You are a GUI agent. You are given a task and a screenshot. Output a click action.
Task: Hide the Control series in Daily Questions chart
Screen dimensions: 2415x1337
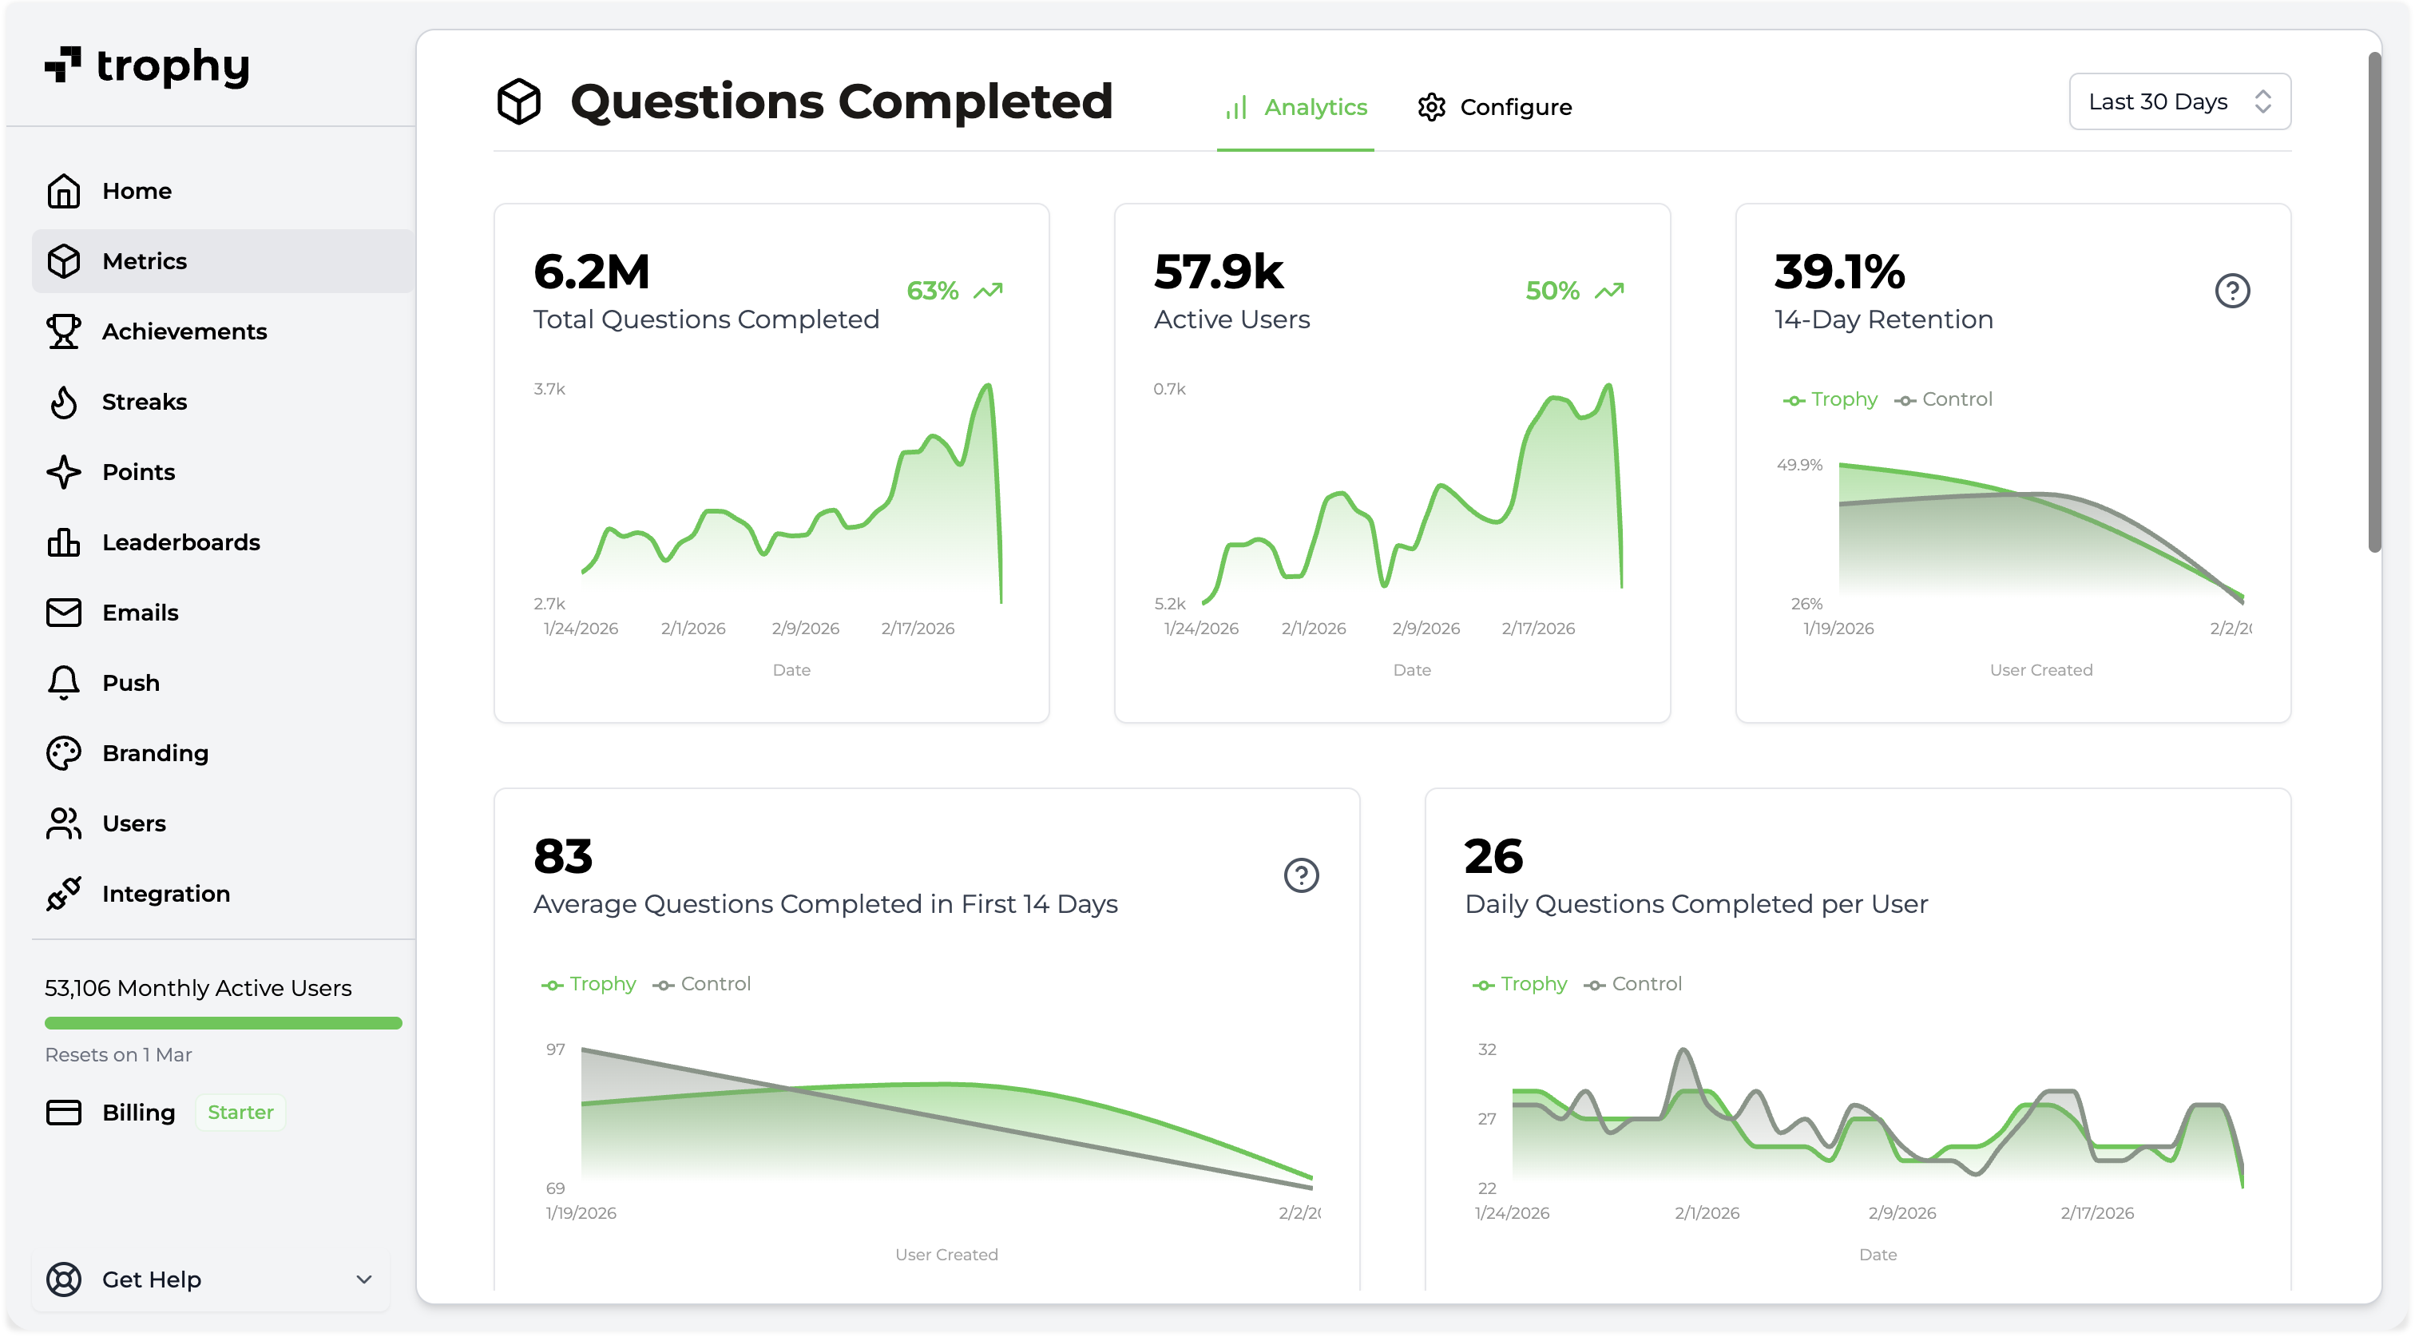[x=1633, y=983]
